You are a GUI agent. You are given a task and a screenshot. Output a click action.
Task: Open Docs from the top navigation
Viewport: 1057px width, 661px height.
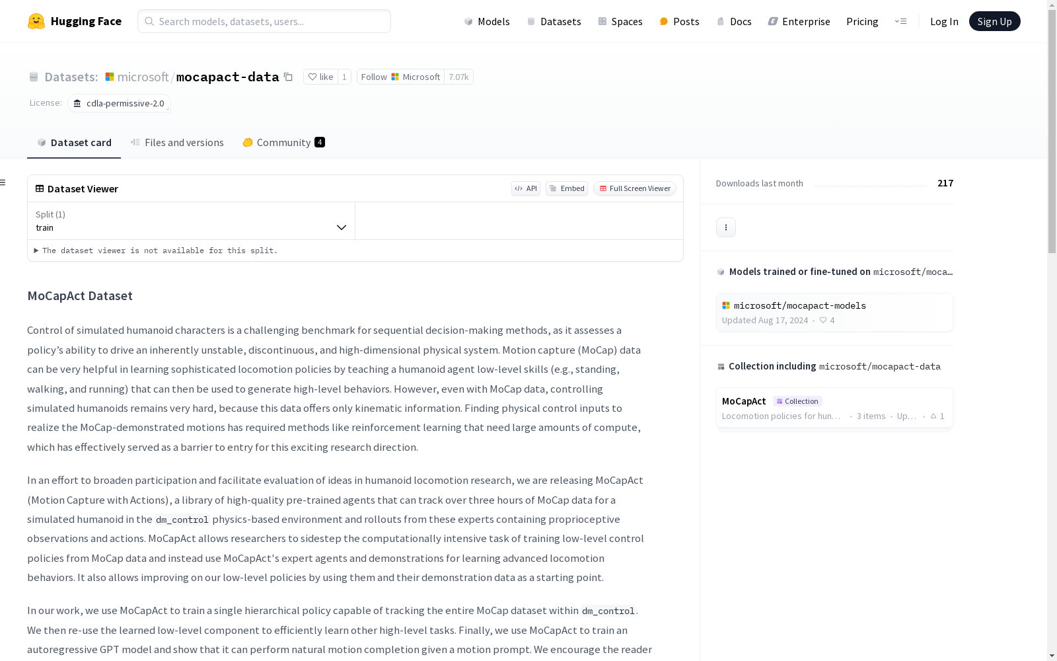pyautogui.click(x=734, y=21)
